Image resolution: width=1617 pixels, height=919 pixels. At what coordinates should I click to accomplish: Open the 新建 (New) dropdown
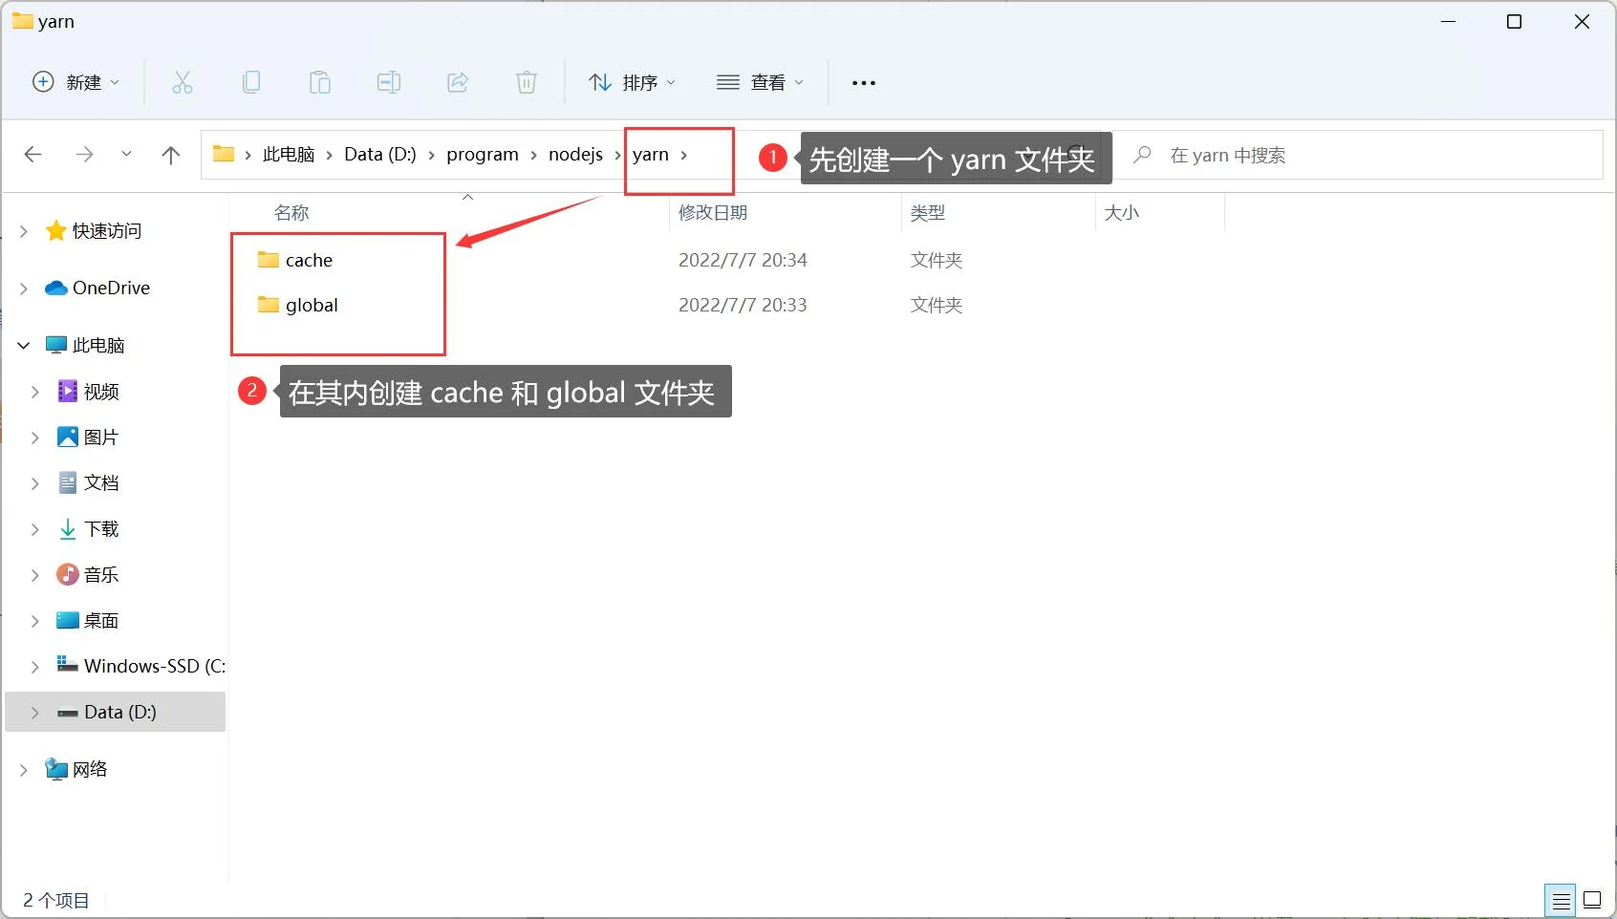[x=76, y=83]
